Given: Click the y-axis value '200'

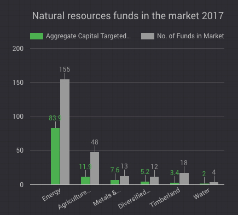Looking at the screenshot, I should (x=18, y=49).
